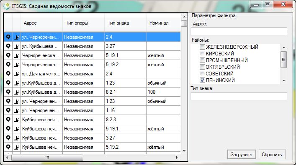Tick the ПРОМЫШЛЕННЫЙ district checkbox

(x=202, y=60)
